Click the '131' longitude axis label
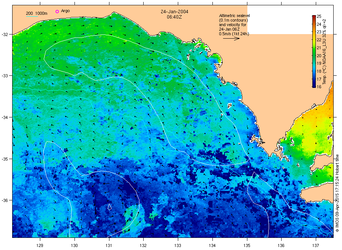 [109, 245]
